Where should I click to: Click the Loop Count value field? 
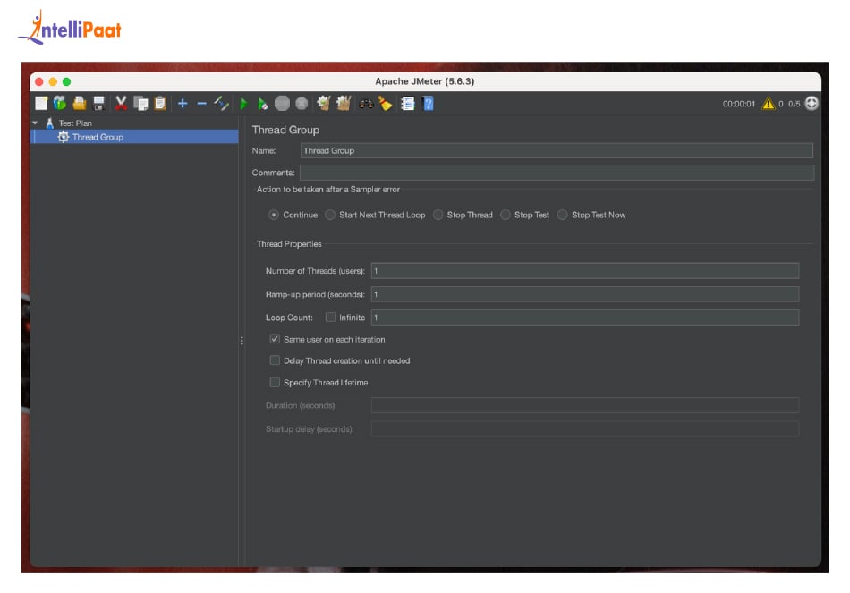coord(585,318)
